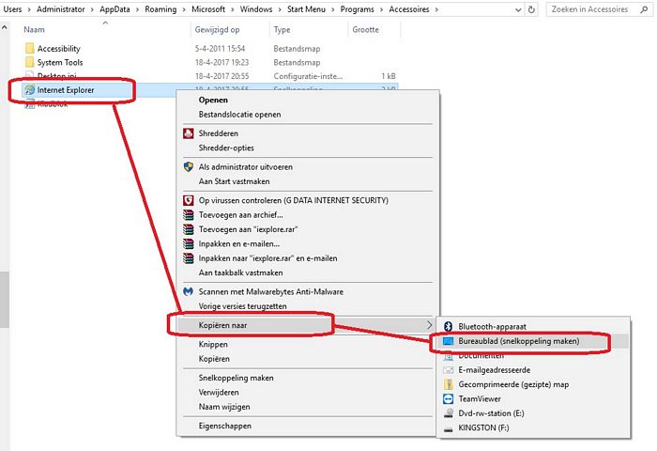This screenshot has height=451, width=657.
Task: Expand the Kopiëren naar submenu arrow
Action: coord(429,325)
